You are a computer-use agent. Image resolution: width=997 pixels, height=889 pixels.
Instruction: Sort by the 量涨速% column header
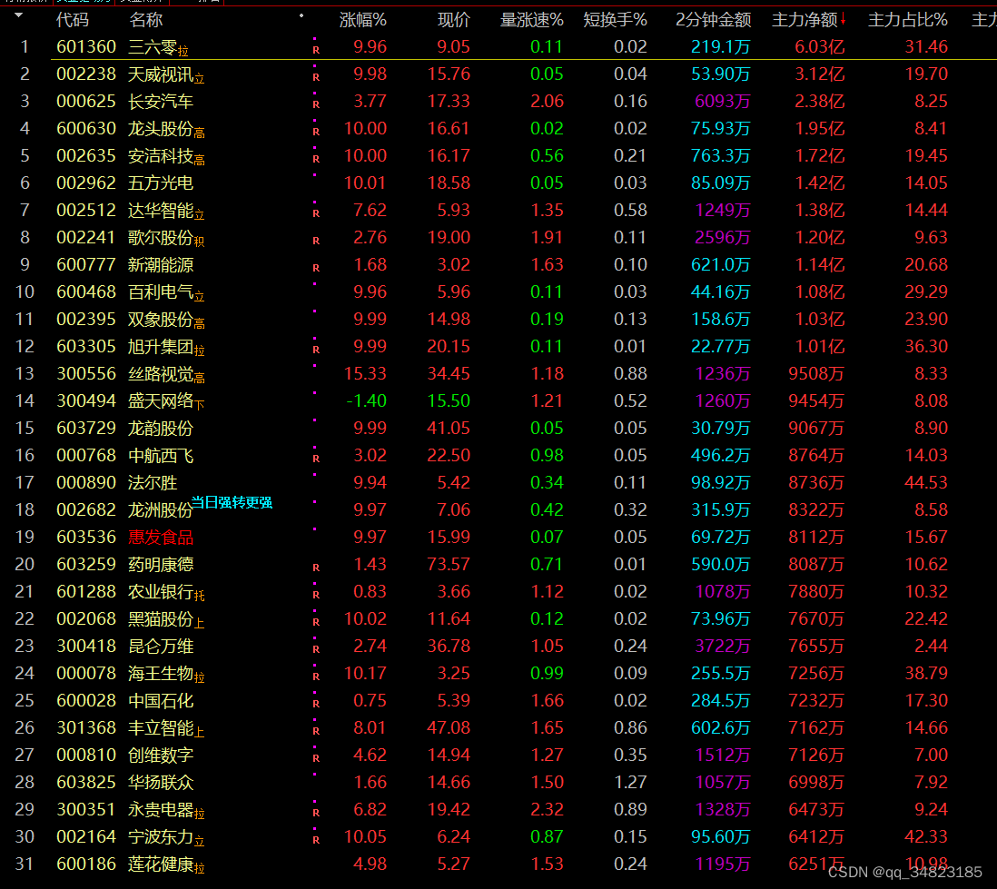531,20
